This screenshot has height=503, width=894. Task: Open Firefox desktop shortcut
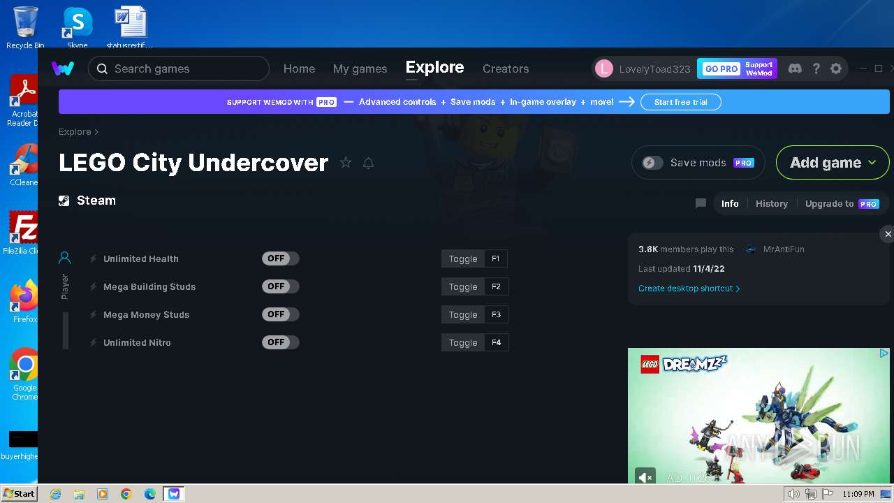24,302
